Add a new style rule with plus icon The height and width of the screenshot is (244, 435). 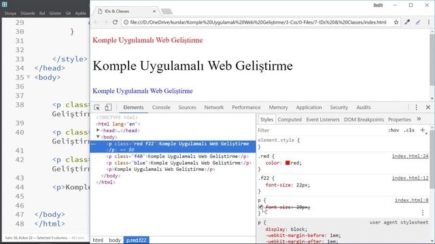(x=423, y=130)
